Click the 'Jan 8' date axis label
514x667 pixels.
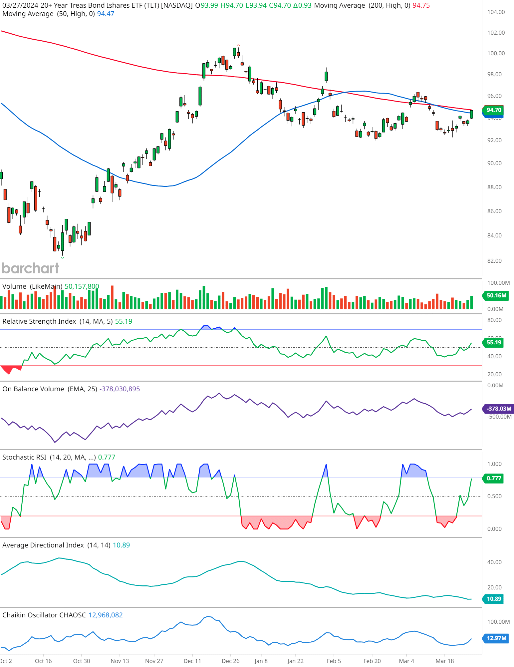(261, 661)
